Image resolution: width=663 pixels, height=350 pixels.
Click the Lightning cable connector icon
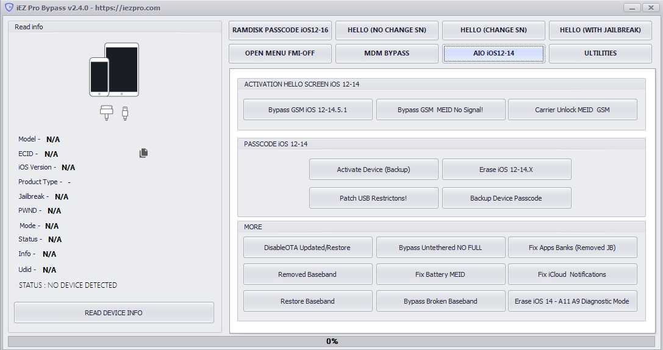click(x=125, y=113)
